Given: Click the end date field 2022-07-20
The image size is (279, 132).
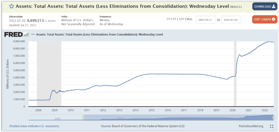Looking at the screenshot, I should pyautogui.click(x=231, y=20).
